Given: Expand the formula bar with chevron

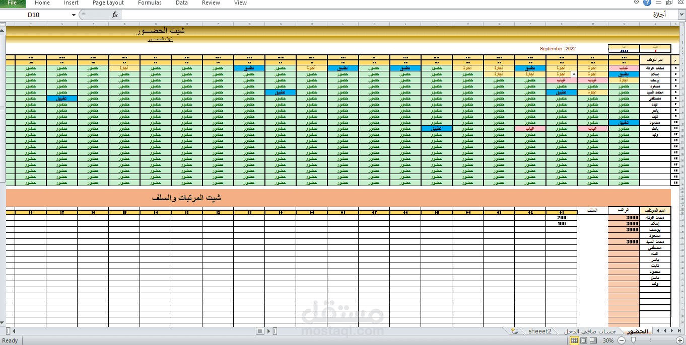Looking at the screenshot, I should pos(681,15).
